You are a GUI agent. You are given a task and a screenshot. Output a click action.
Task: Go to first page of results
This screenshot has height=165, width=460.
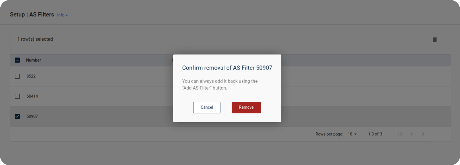click(x=400, y=134)
